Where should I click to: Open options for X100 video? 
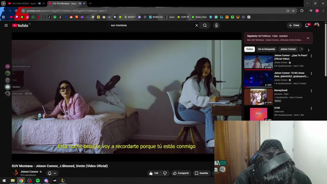click(311, 108)
